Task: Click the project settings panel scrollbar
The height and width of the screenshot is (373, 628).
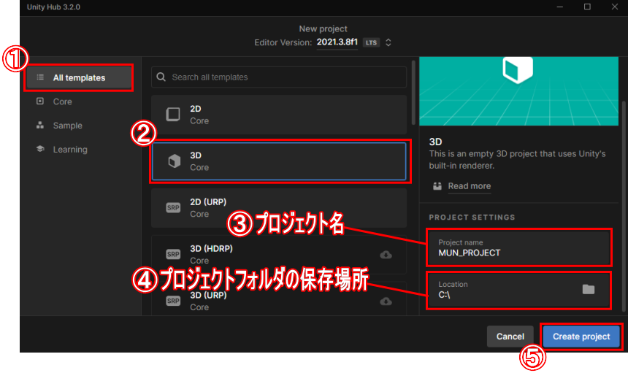Action: [x=623, y=206]
